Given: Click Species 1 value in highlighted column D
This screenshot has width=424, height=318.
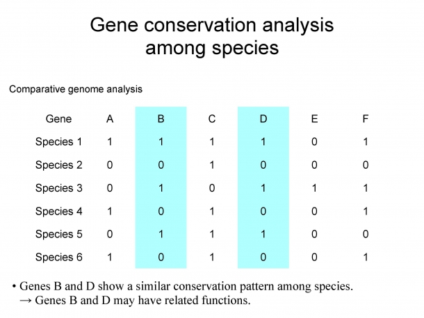Looking at the screenshot, I should (263, 142).
